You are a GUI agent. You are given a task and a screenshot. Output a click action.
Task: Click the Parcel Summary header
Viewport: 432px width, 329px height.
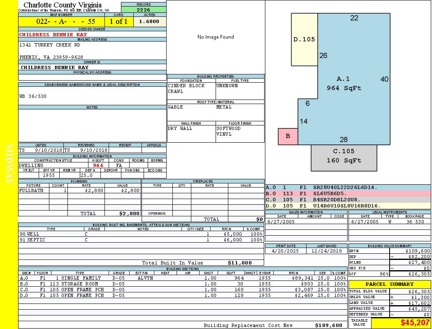tap(389, 284)
